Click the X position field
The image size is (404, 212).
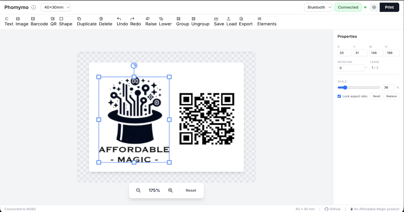tap(345, 53)
